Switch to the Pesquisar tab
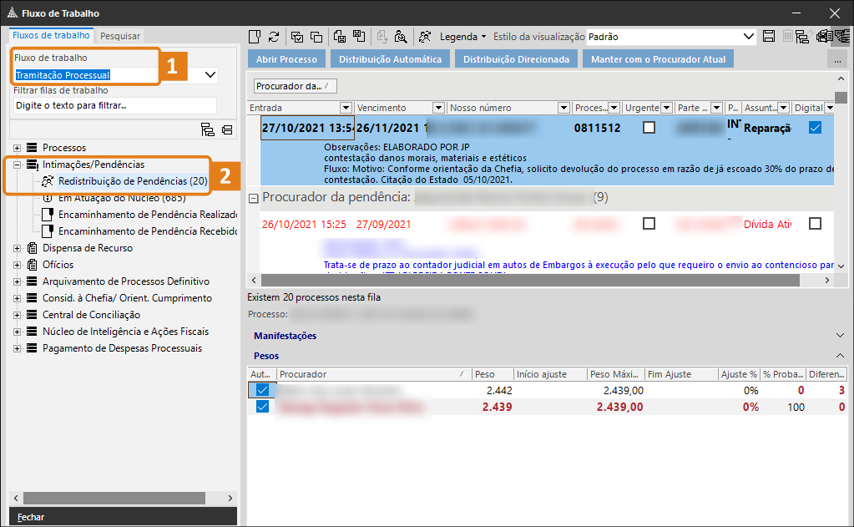The width and height of the screenshot is (854, 527). click(x=118, y=35)
